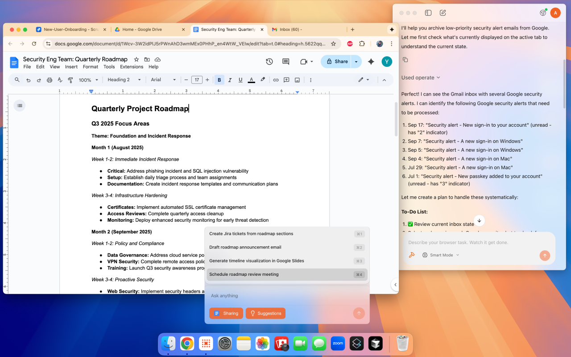The image size is (571, 357).
Task: Open version history clock icon
Action: click(x=269, y=62)
